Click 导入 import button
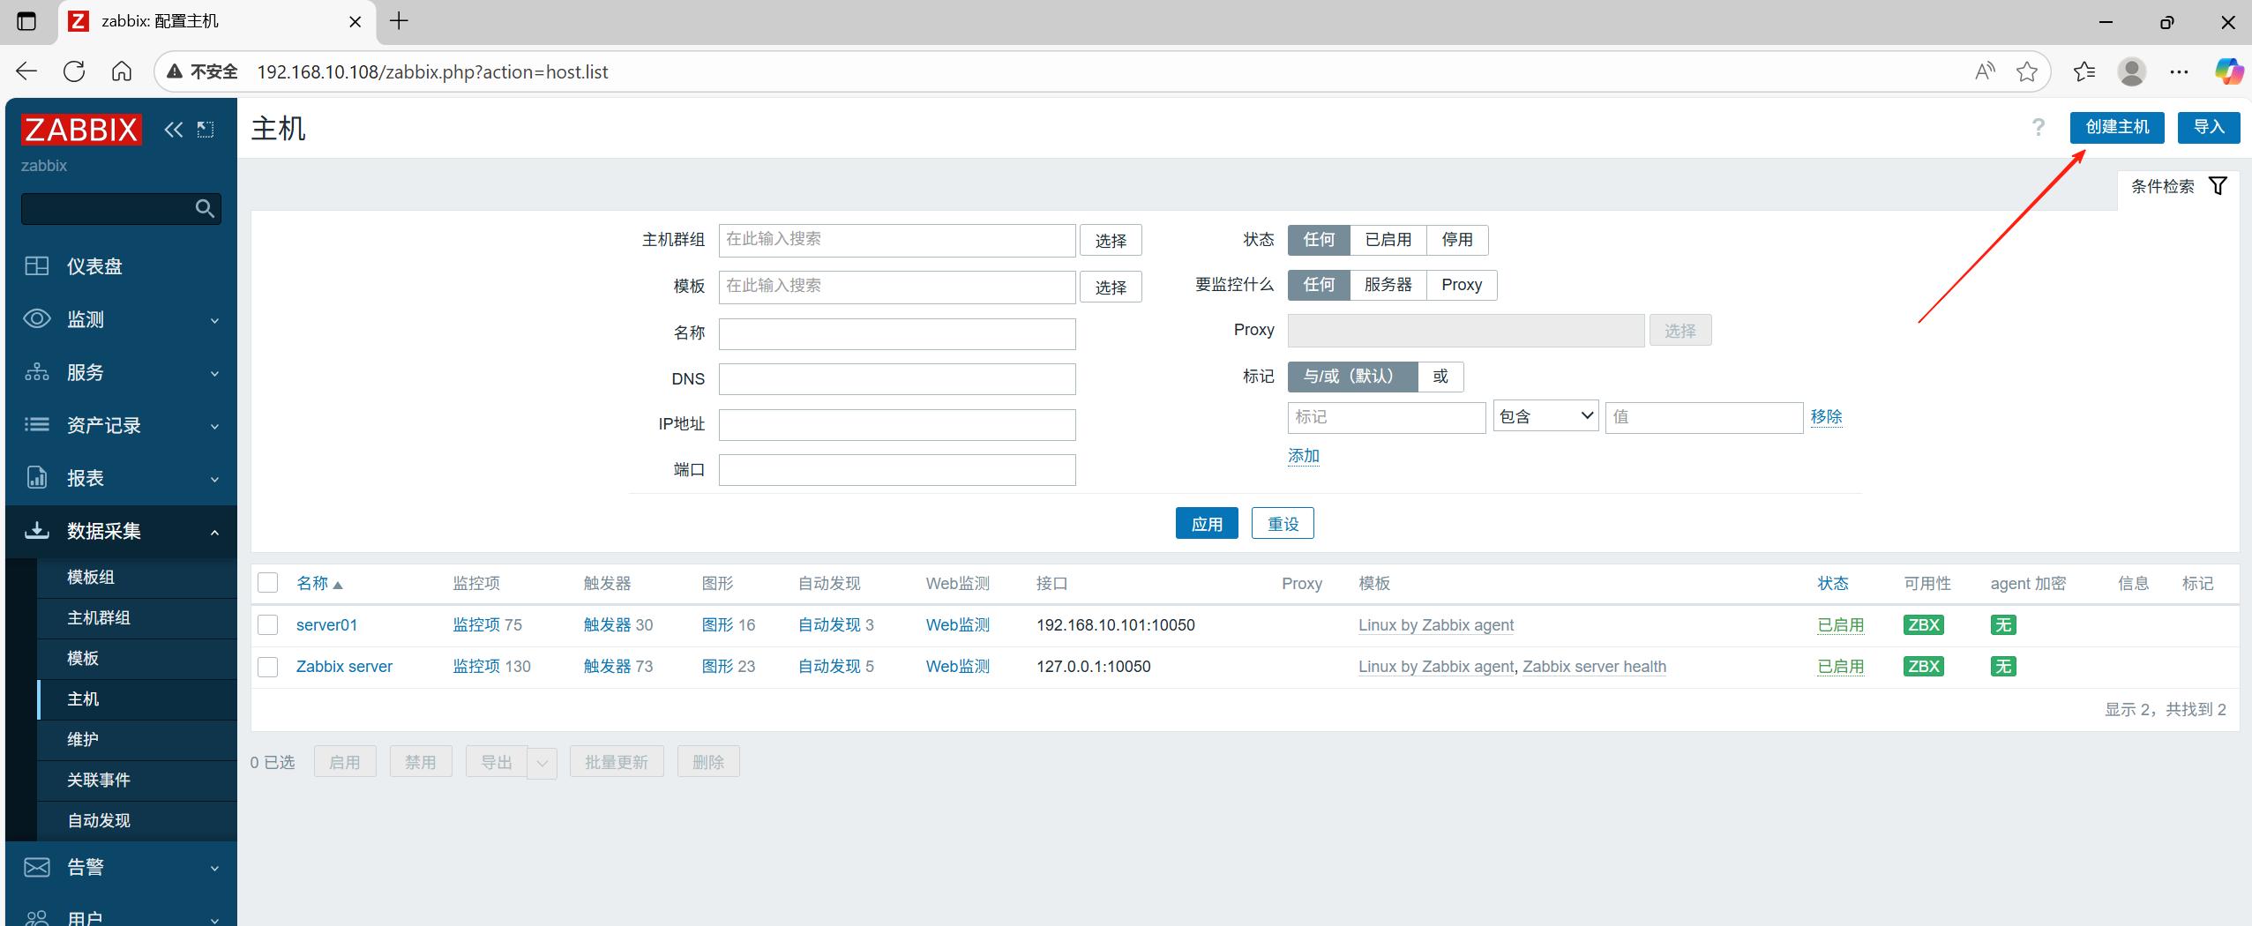Image resolution: width=2252 pixels, height=926 pixels. pos(2209,127)
